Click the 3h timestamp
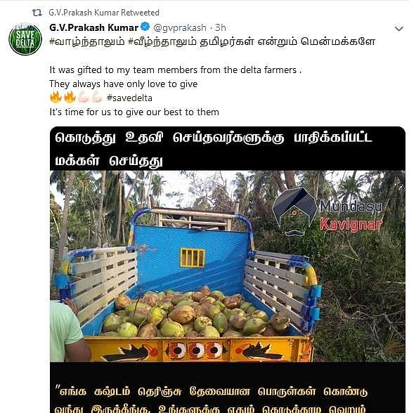Screen dimensions: 409x413 tap(221, 27)
